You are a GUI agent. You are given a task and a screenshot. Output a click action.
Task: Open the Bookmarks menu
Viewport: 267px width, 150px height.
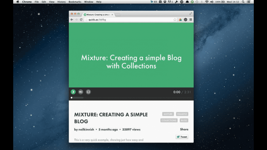(x=75, y=2)
